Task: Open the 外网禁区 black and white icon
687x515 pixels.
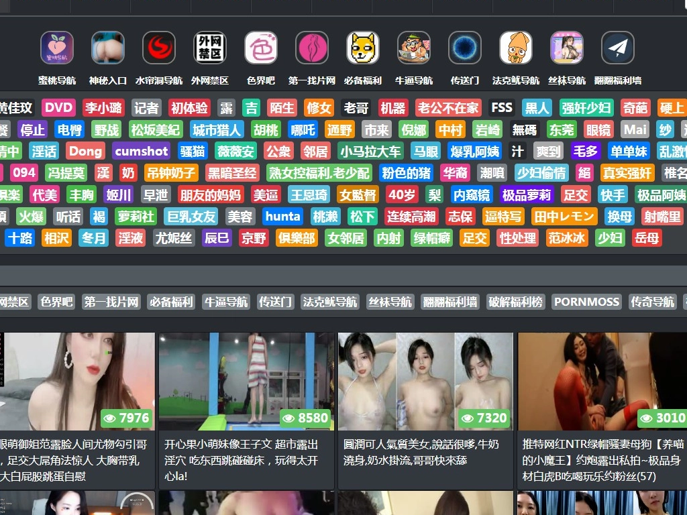Action: pos(210,48)
